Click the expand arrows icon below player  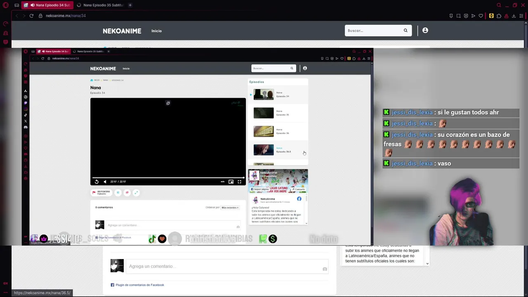click(136, 193)
